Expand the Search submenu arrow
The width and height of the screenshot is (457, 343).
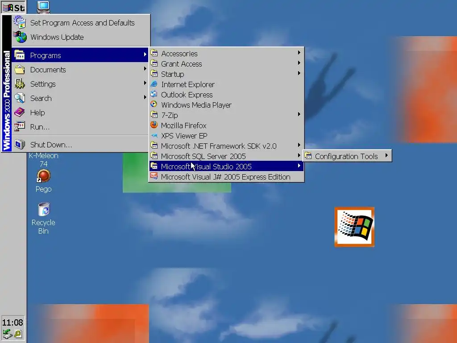(145, 97)
